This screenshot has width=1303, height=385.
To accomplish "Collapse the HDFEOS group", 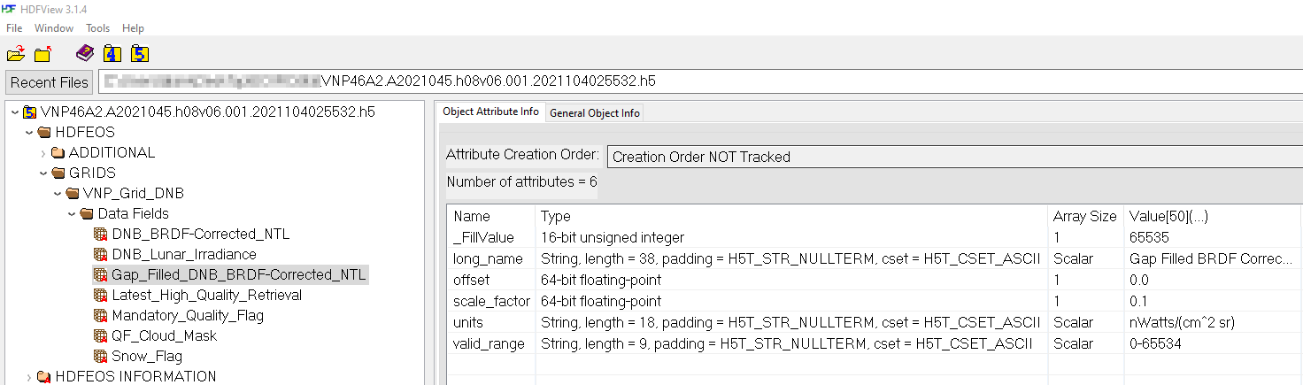I will tap(28, 133).
